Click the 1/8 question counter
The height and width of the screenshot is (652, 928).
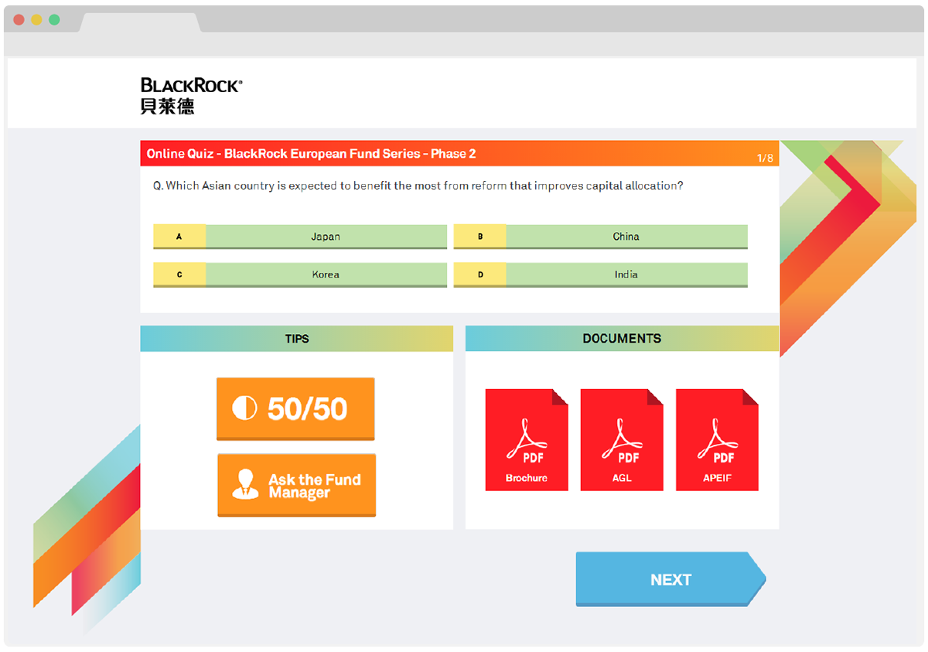[765, 159]
